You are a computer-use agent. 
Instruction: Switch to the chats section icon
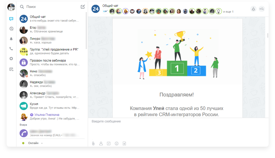click(11, 19)
